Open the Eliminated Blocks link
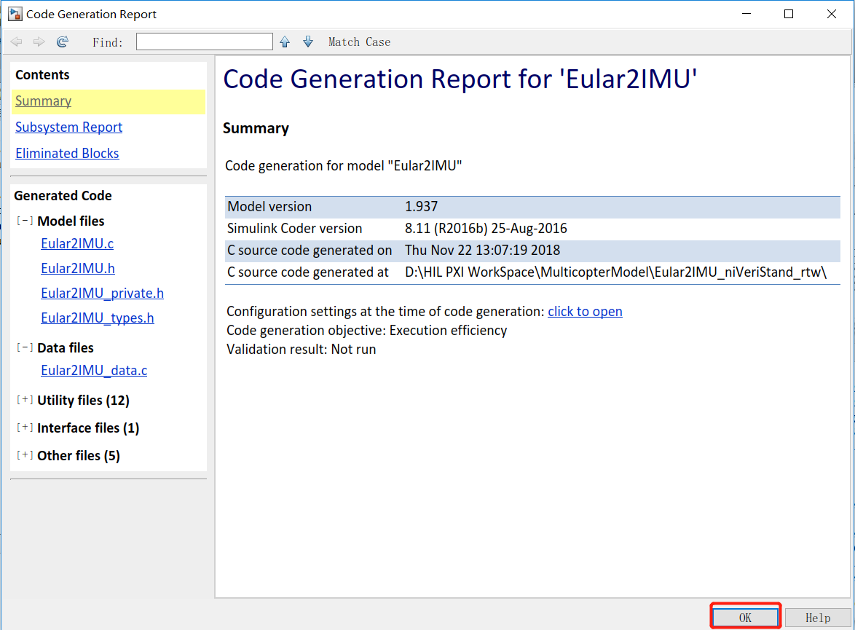The height and width of the screenshot is (630, 855). [67, 153]
